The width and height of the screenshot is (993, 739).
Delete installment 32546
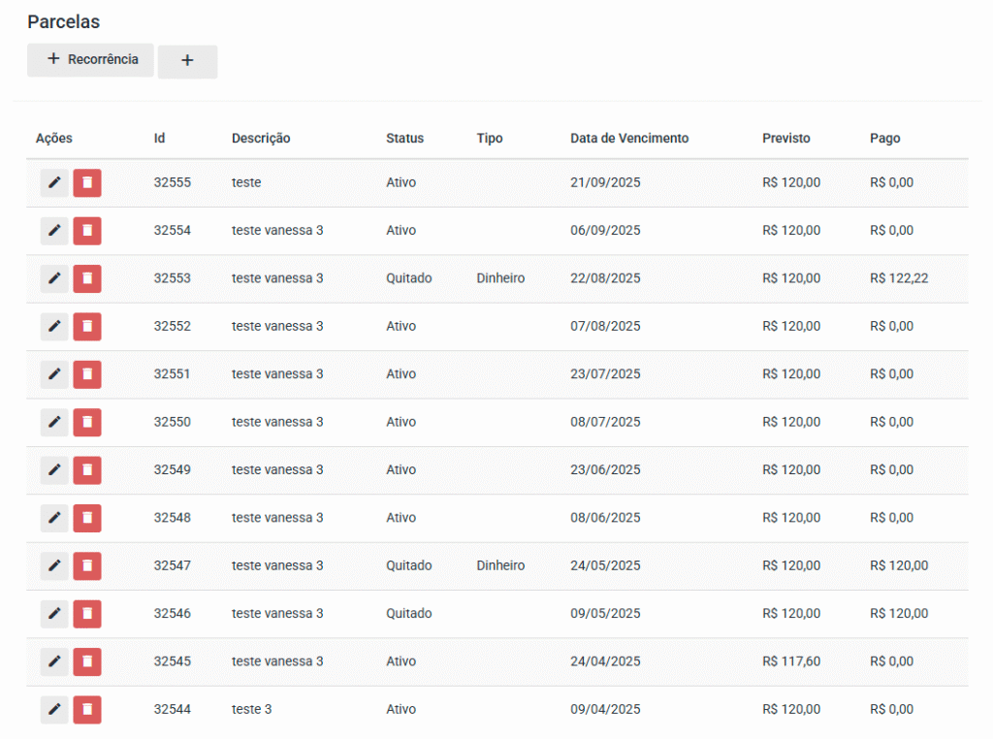pyautogui.click(x=87, y=614)
